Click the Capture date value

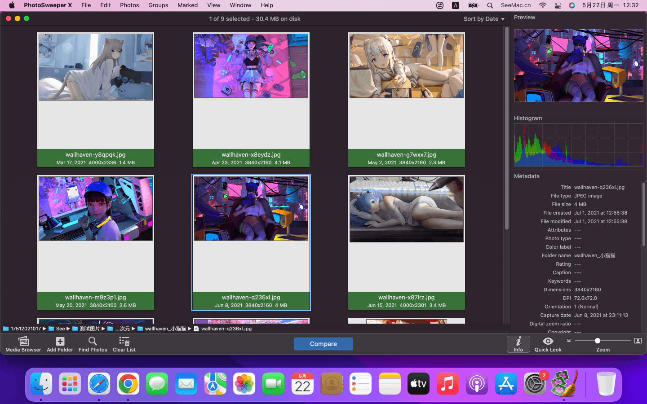click(601, 315)
